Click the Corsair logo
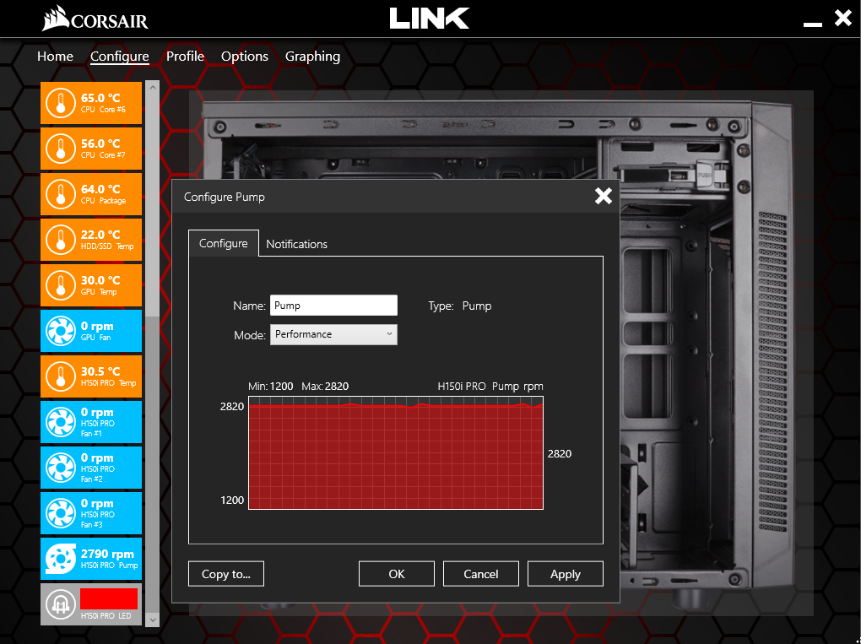861x644 pixels. [95, 19]
